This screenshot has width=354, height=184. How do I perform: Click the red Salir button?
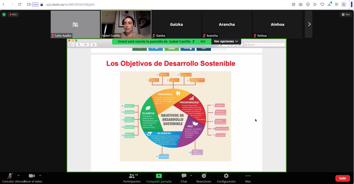point(342,178)
